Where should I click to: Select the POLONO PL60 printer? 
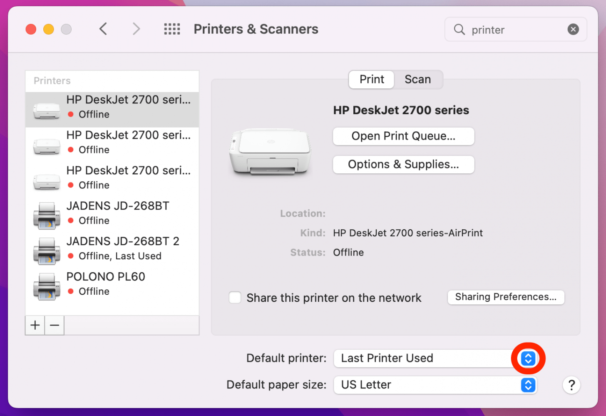pyautogui.click(x=112, y=287)
